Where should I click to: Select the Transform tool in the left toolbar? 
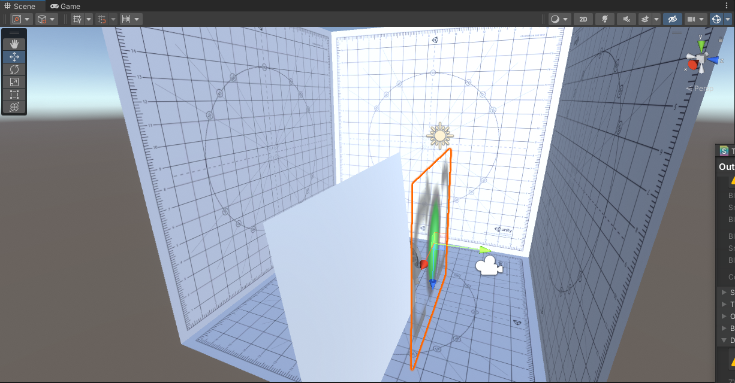coord(13,108)
